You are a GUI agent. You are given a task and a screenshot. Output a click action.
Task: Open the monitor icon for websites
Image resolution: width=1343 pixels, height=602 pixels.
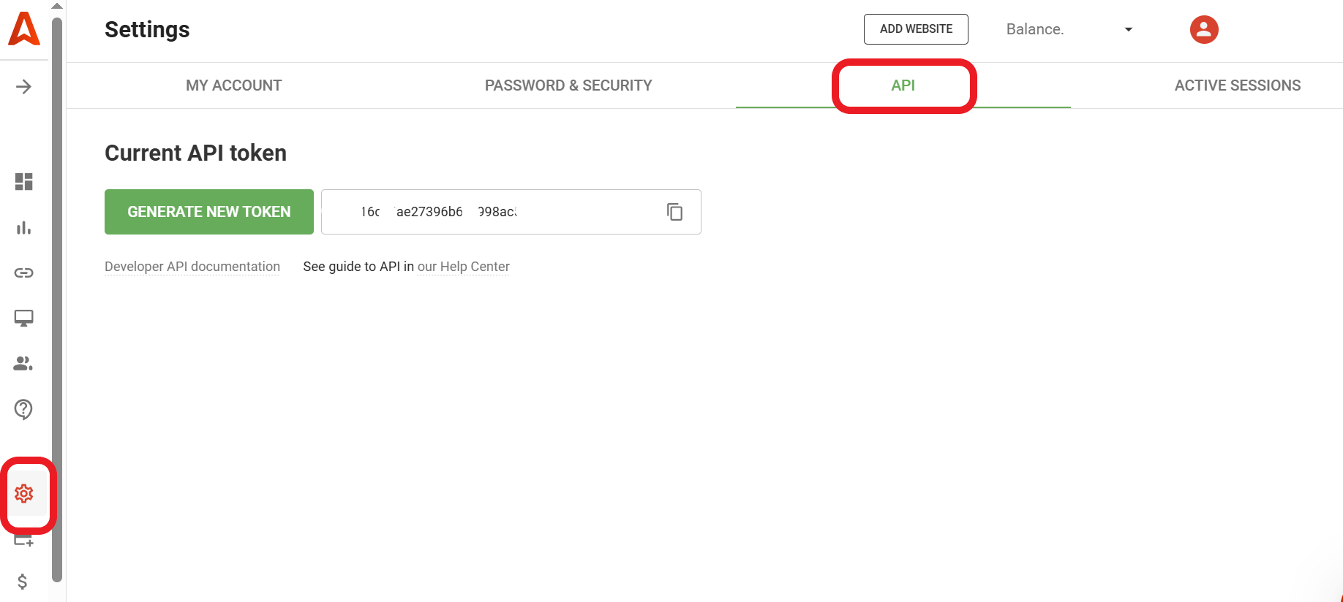point(24,319)
